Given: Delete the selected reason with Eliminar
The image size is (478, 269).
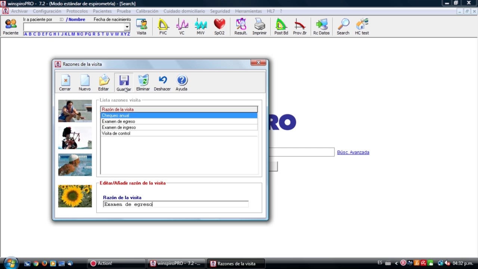Looking at the screenshot, I should (x=143, y=83).
